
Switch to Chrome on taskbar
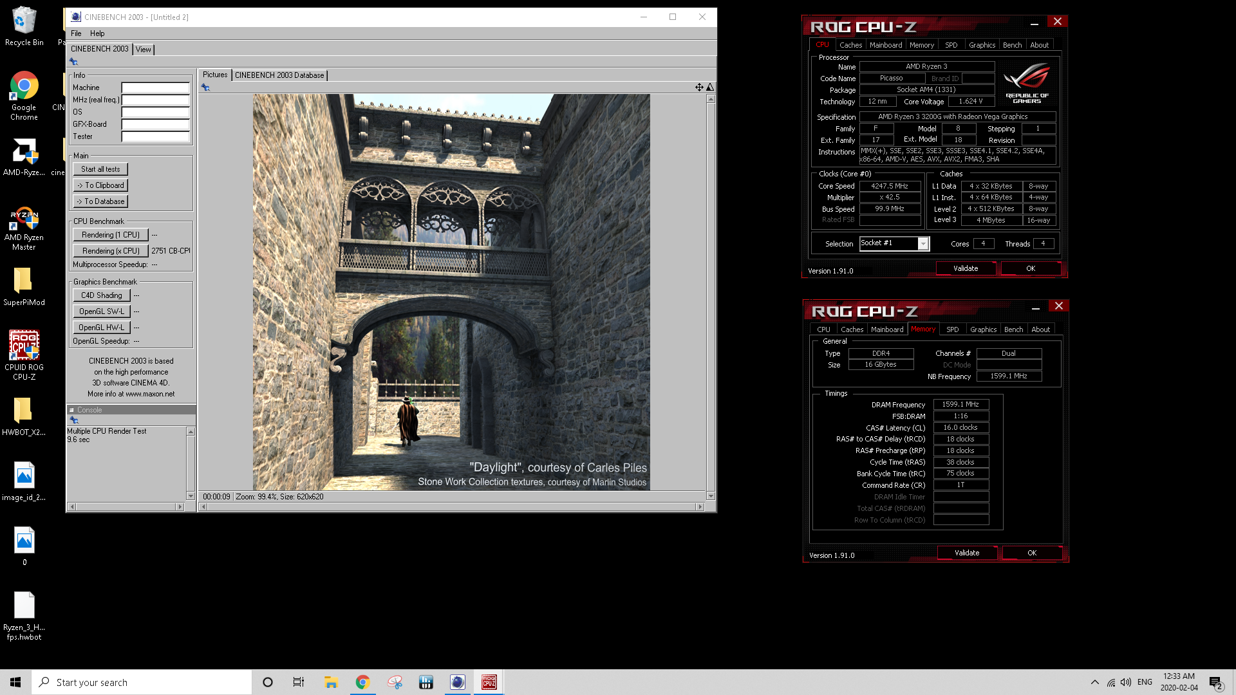click(x=362, y=682)
